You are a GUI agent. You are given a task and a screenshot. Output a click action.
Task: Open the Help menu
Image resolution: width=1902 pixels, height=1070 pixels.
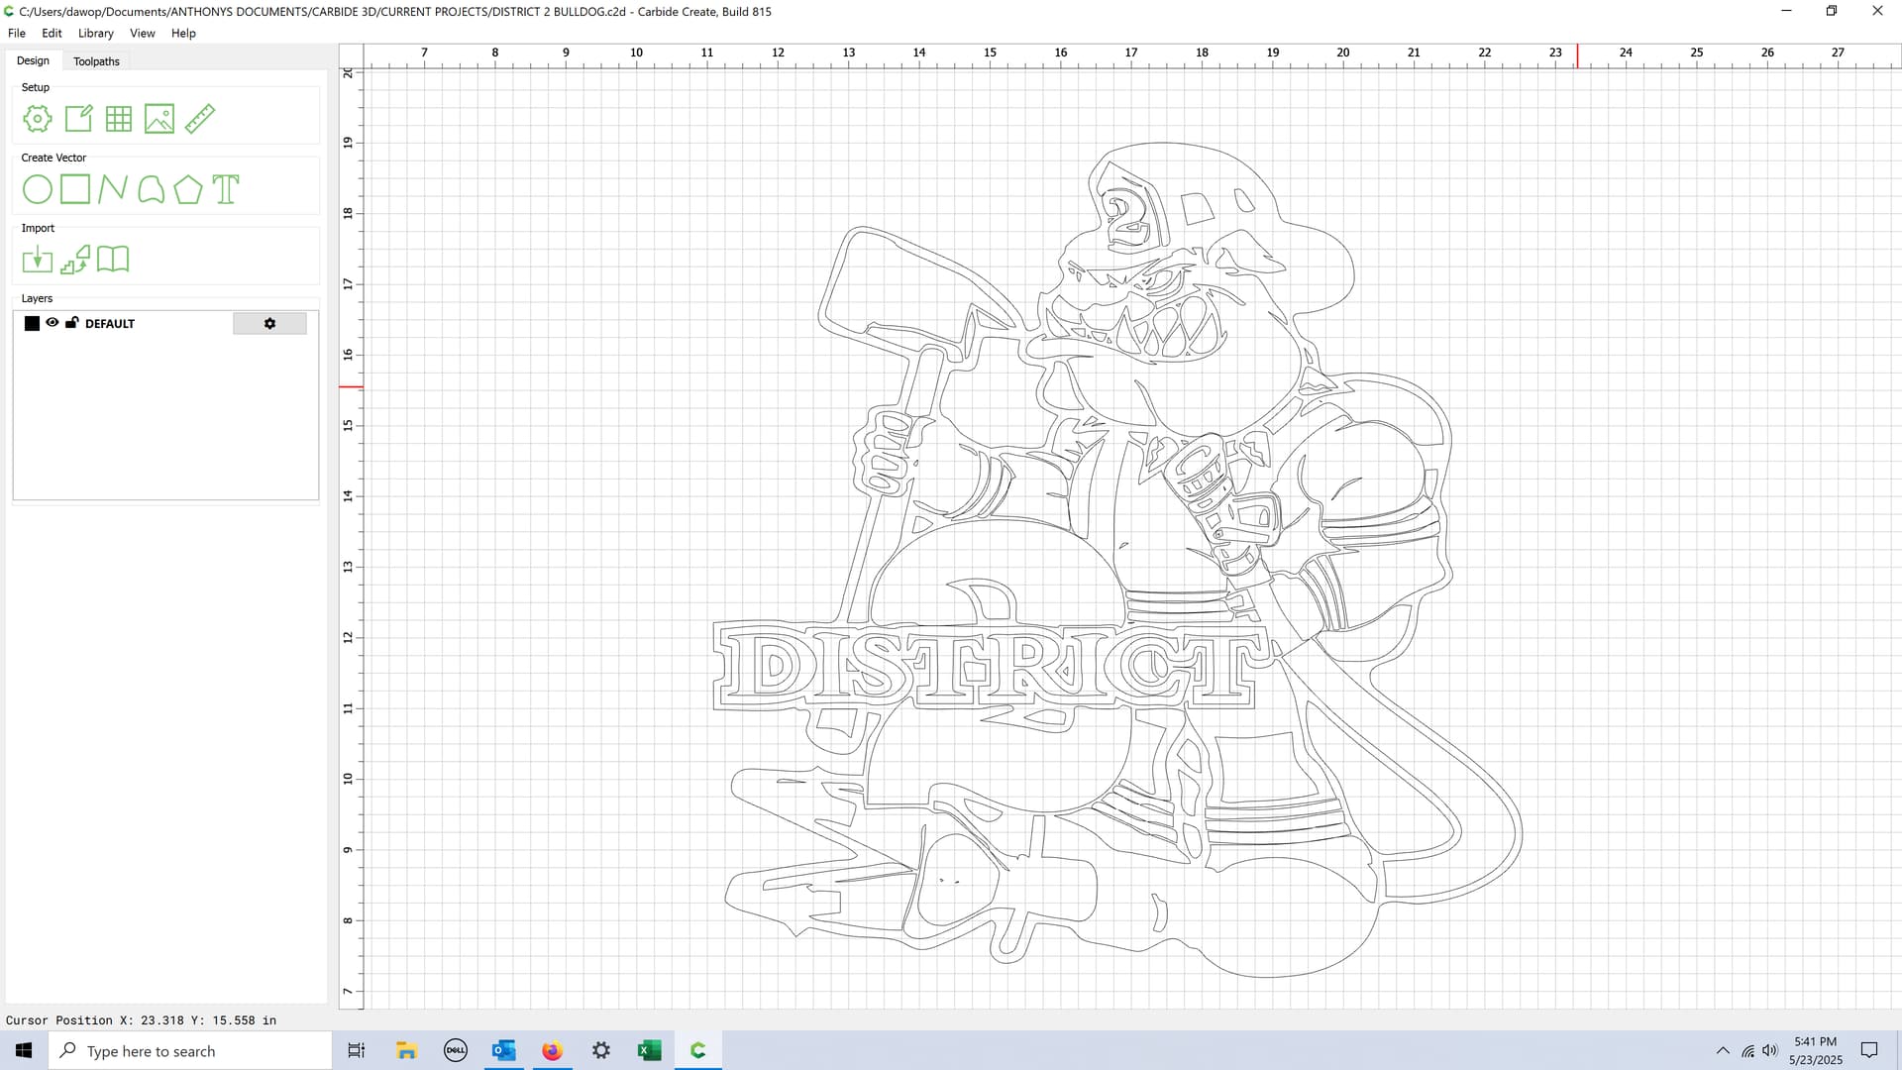(183, 33)
